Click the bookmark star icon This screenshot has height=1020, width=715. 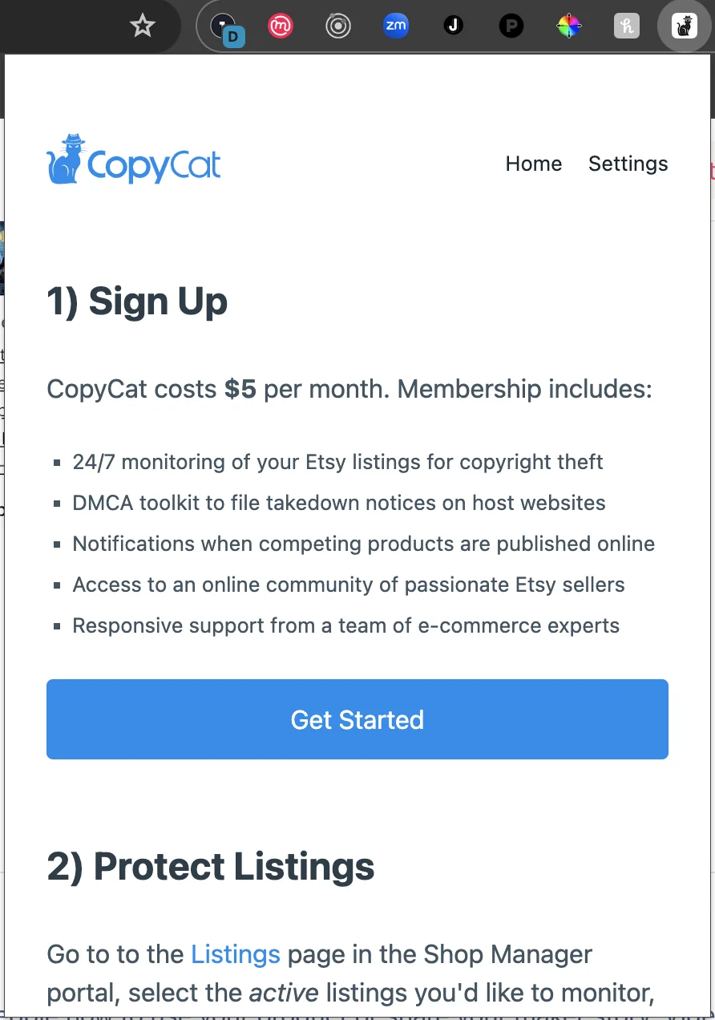coord(143,26)
